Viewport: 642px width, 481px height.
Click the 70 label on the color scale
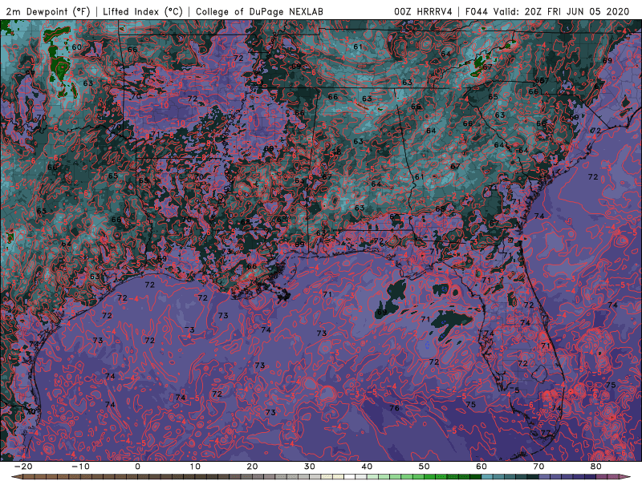click(x=538, y=467)
